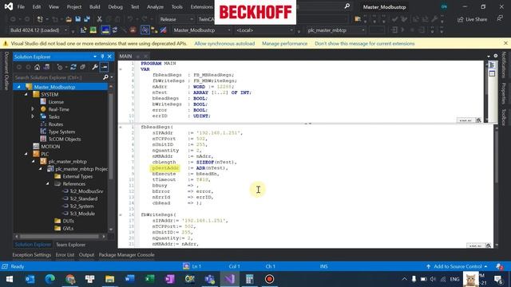Open Excel from the taskbar
This screenshot has width=511, height=287.
pyautogui.click(x=149, y=279)
